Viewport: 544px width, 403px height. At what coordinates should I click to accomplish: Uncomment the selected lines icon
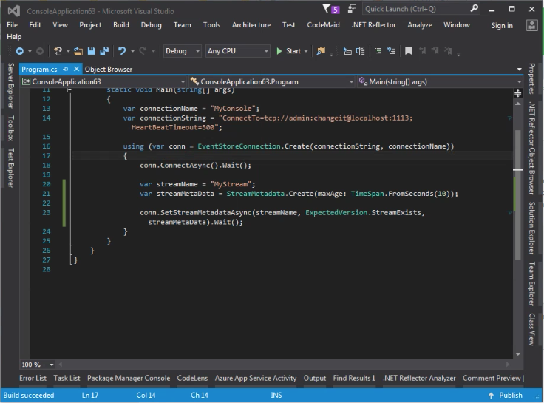[x=391, y=51]
